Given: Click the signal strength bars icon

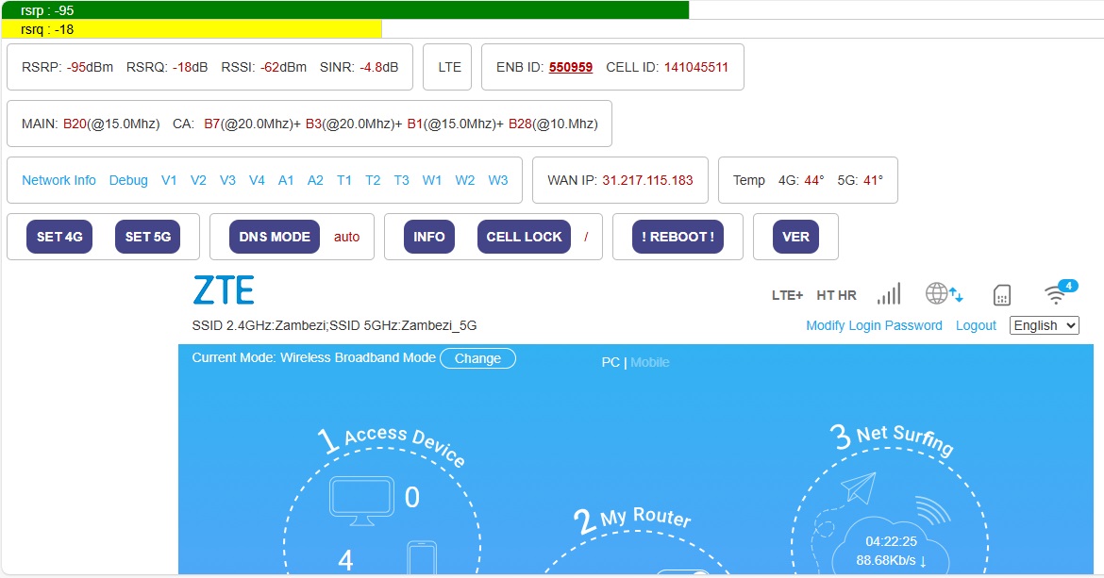Looking at the screenshot, I should point(889,294).
